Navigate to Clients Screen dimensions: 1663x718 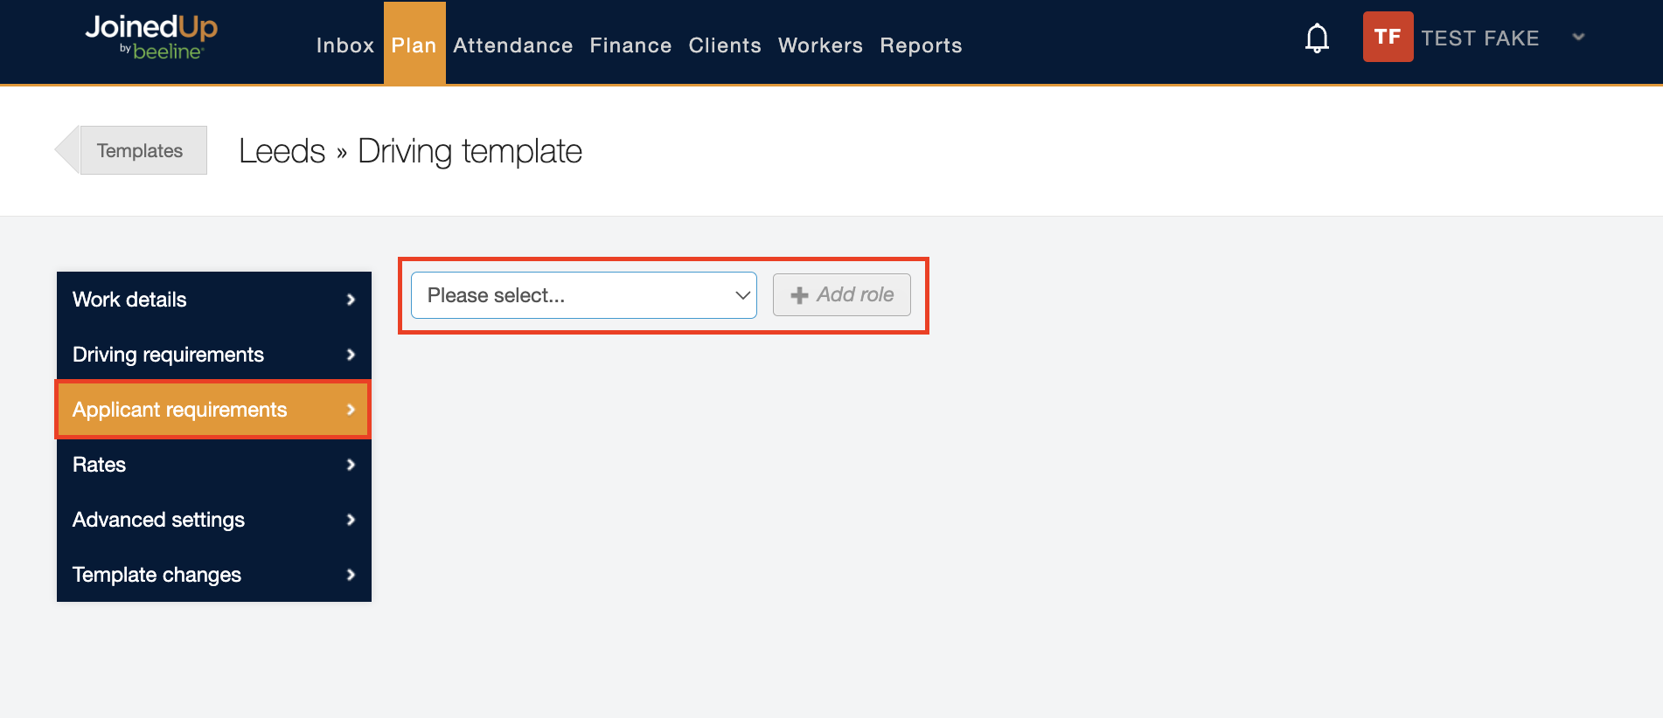click(724, 45)
